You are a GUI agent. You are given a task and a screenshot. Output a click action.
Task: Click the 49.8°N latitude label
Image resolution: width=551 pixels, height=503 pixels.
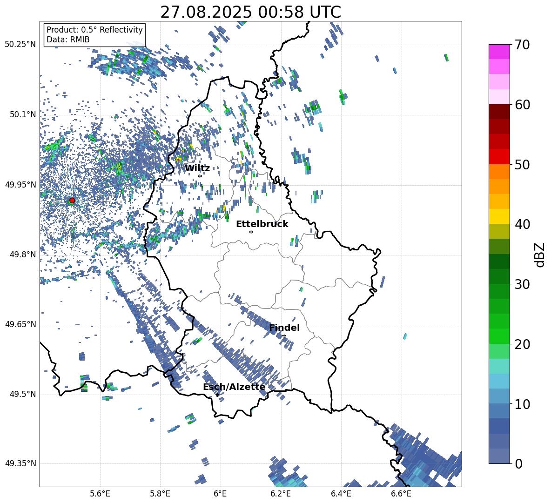pos(23,255)
